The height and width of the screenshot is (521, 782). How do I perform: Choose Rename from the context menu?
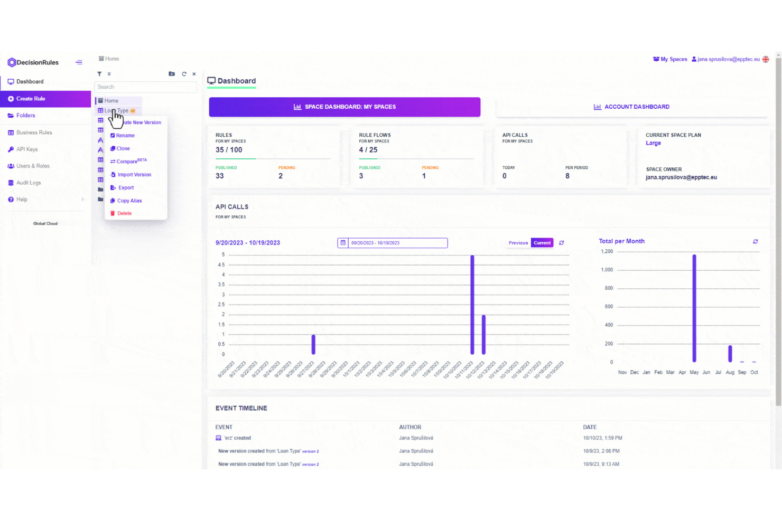[125, 136]
